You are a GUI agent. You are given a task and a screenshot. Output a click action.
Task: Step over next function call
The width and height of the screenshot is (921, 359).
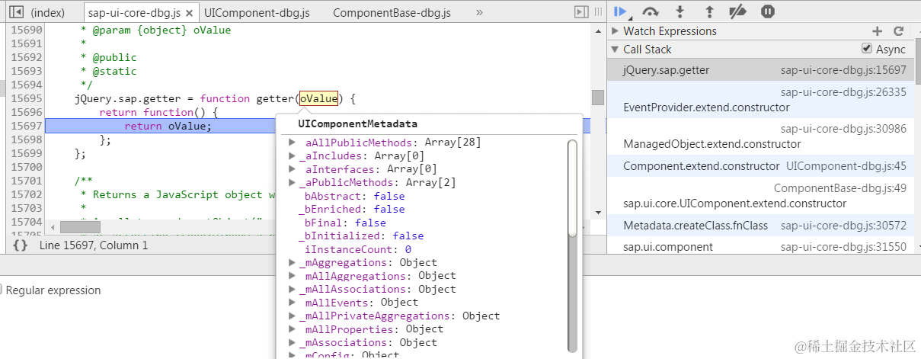(651, 11)
